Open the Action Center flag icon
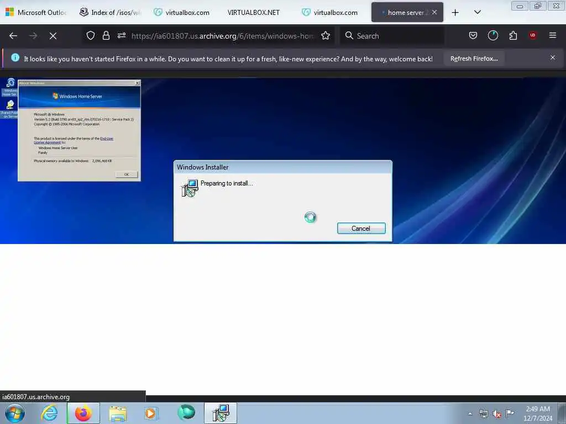Screen dimensions: 566x424 click(x=510, y=414)
